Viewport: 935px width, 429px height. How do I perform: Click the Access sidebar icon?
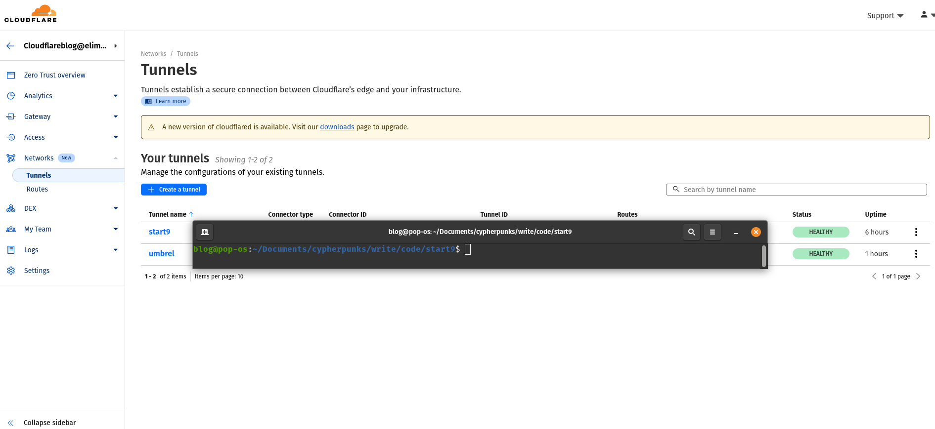point(11,137)
